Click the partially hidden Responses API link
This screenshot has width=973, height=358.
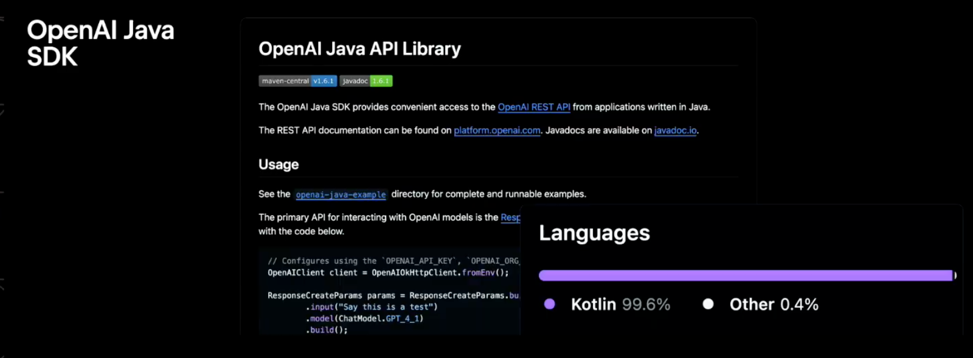(x=510, y=217)
